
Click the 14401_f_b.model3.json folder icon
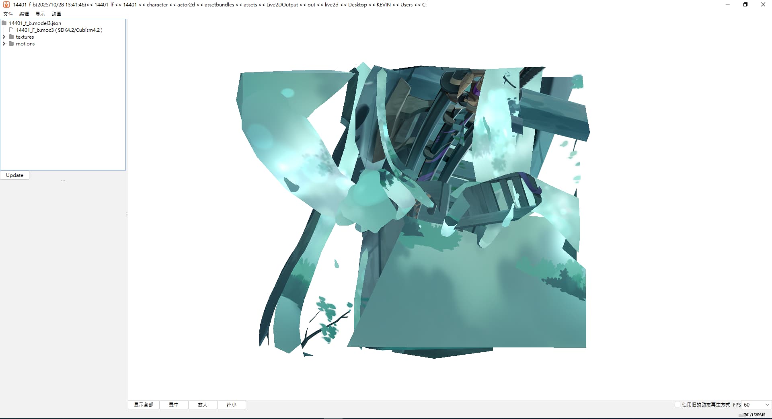click(x=4, y=23)
